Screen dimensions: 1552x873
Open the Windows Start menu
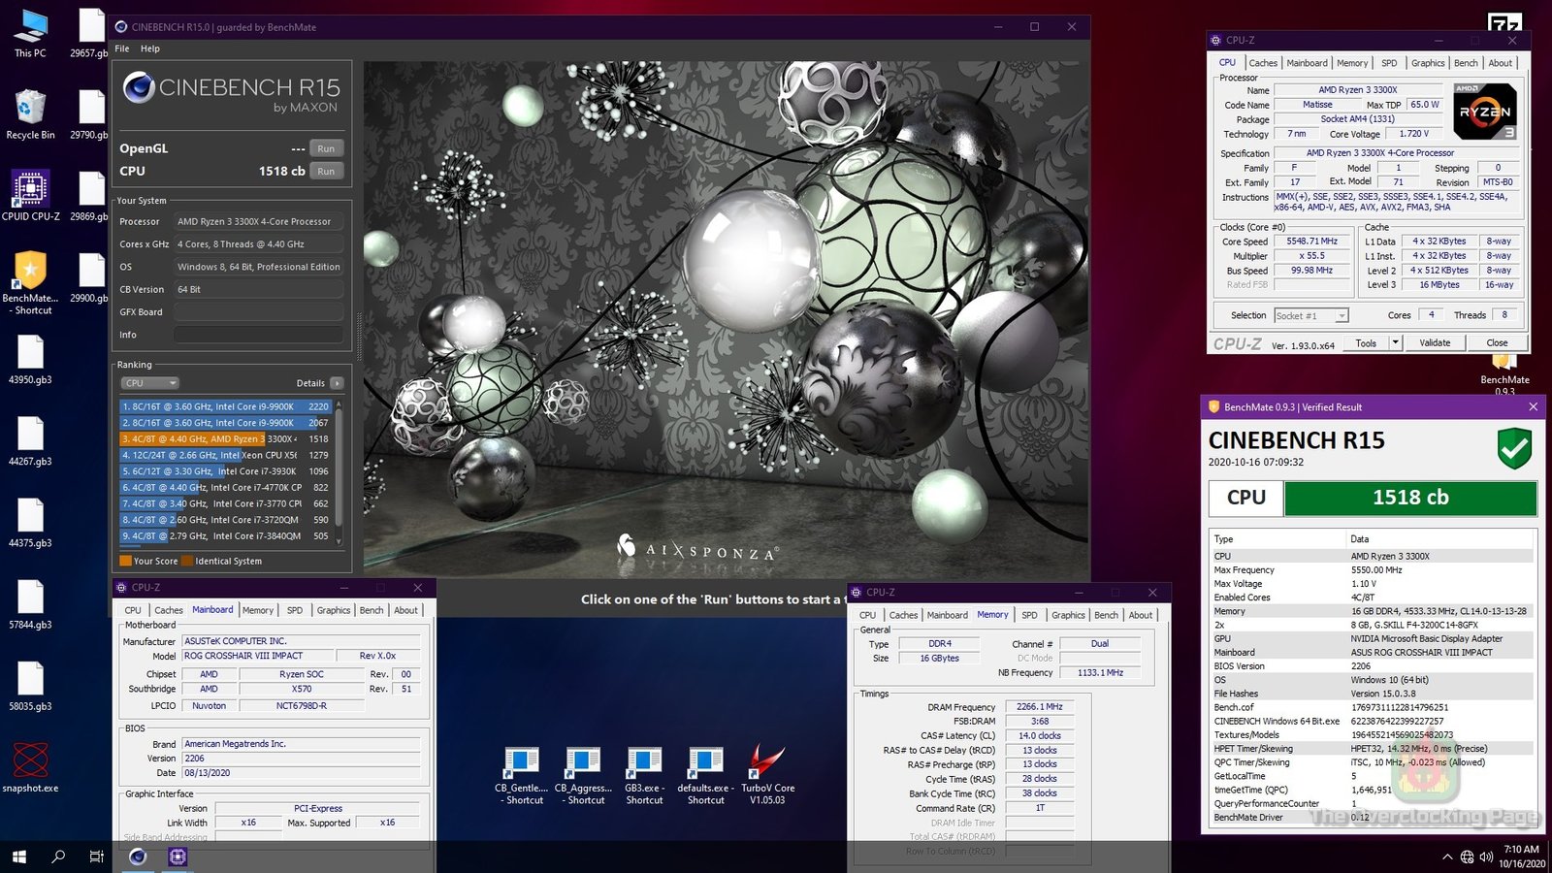pos(18,857)
